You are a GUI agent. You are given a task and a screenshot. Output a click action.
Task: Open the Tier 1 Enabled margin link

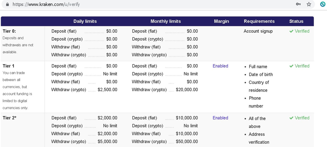point(220,66)
